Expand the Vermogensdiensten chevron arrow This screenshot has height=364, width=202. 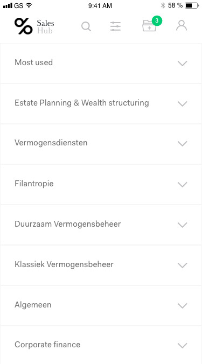[182, 143]
